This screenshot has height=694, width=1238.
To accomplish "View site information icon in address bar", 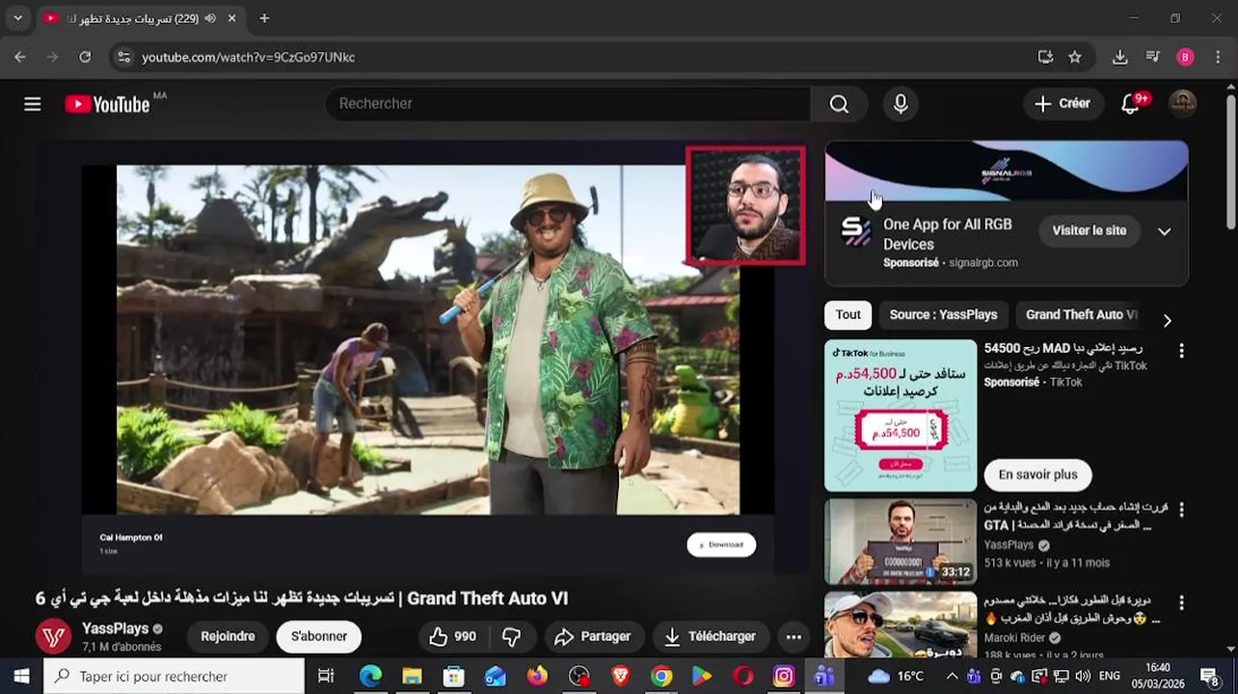I will point(123,57).
